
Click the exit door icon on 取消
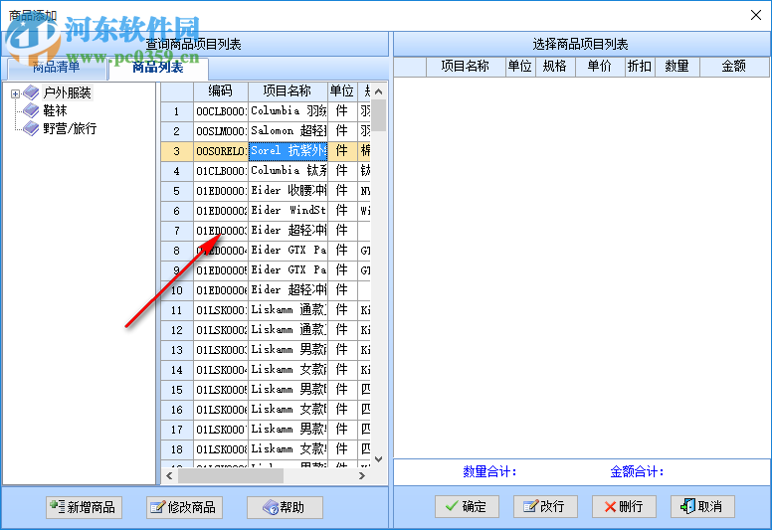click(x=687, y=506)
